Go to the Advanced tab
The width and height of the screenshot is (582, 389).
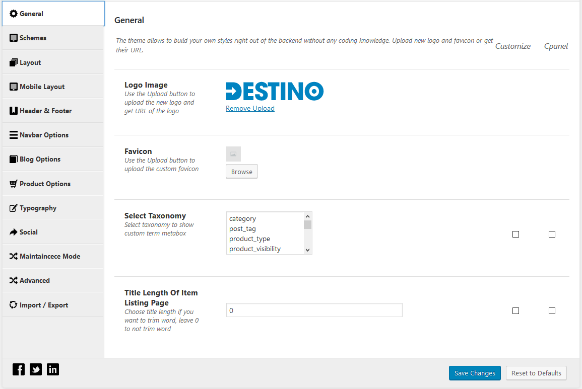(53, 280)
